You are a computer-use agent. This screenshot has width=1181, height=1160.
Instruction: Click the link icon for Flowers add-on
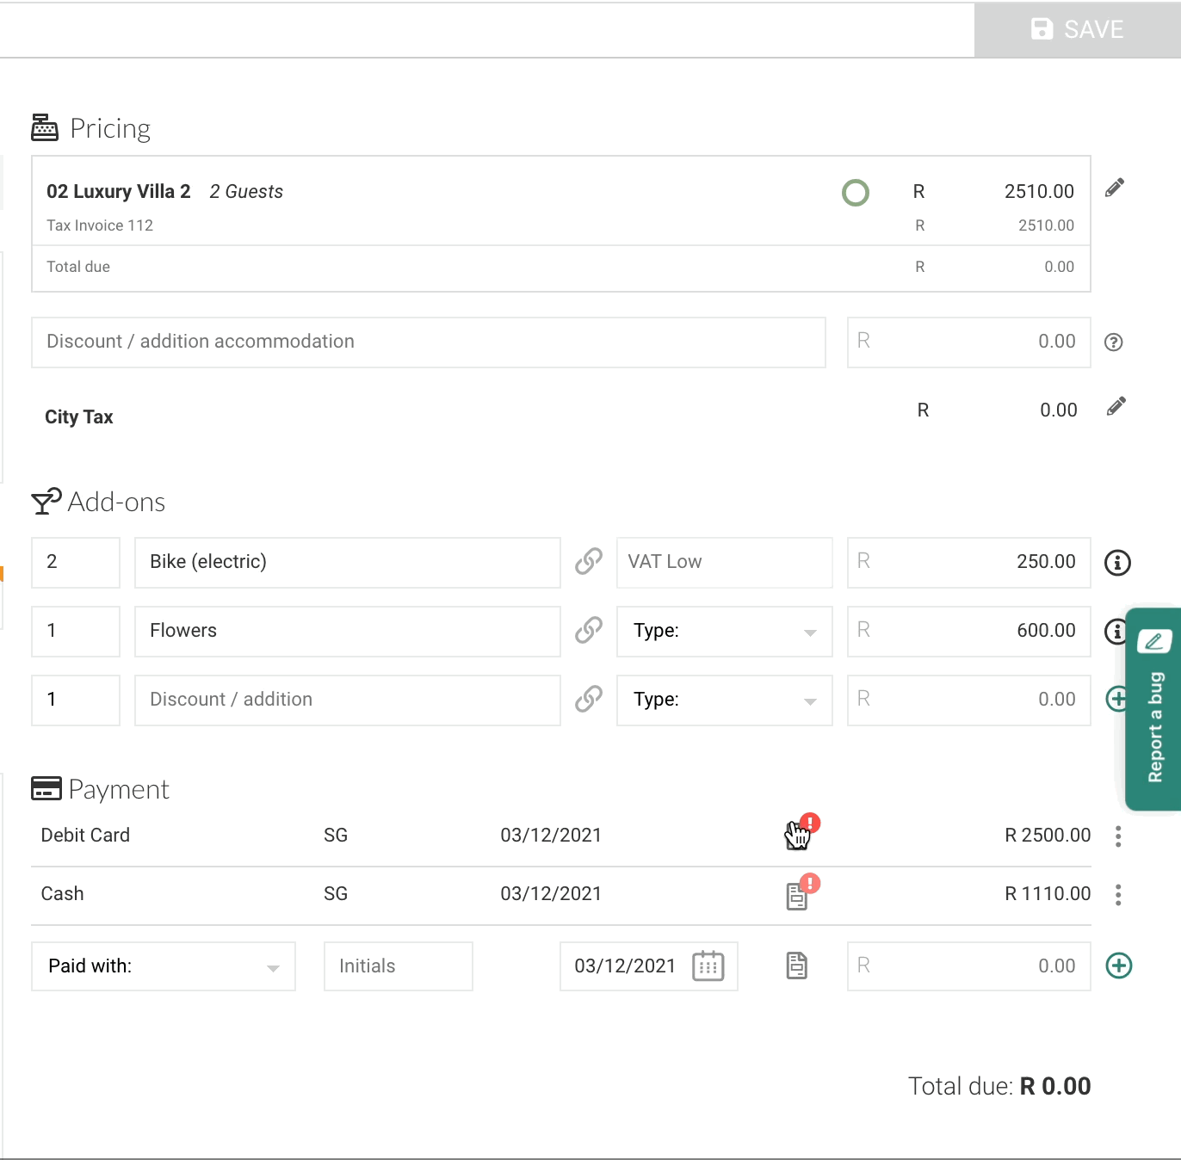point(589,631)
